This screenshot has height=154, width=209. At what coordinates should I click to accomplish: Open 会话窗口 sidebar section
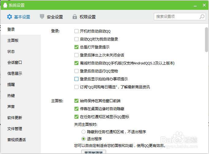(21, 63)
